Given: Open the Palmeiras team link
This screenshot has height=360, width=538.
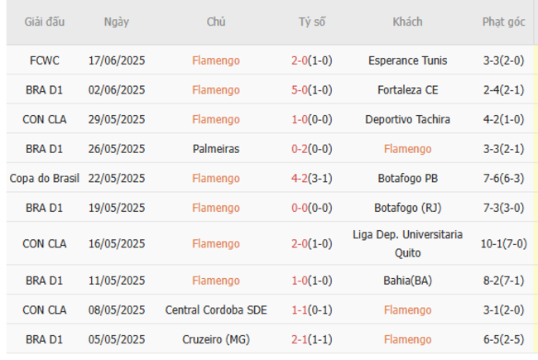Looking at the screenshot, I should [216, 149].
